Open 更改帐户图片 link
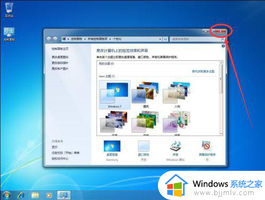The height and width of the screenshot is (200, 265). [60, 68]
